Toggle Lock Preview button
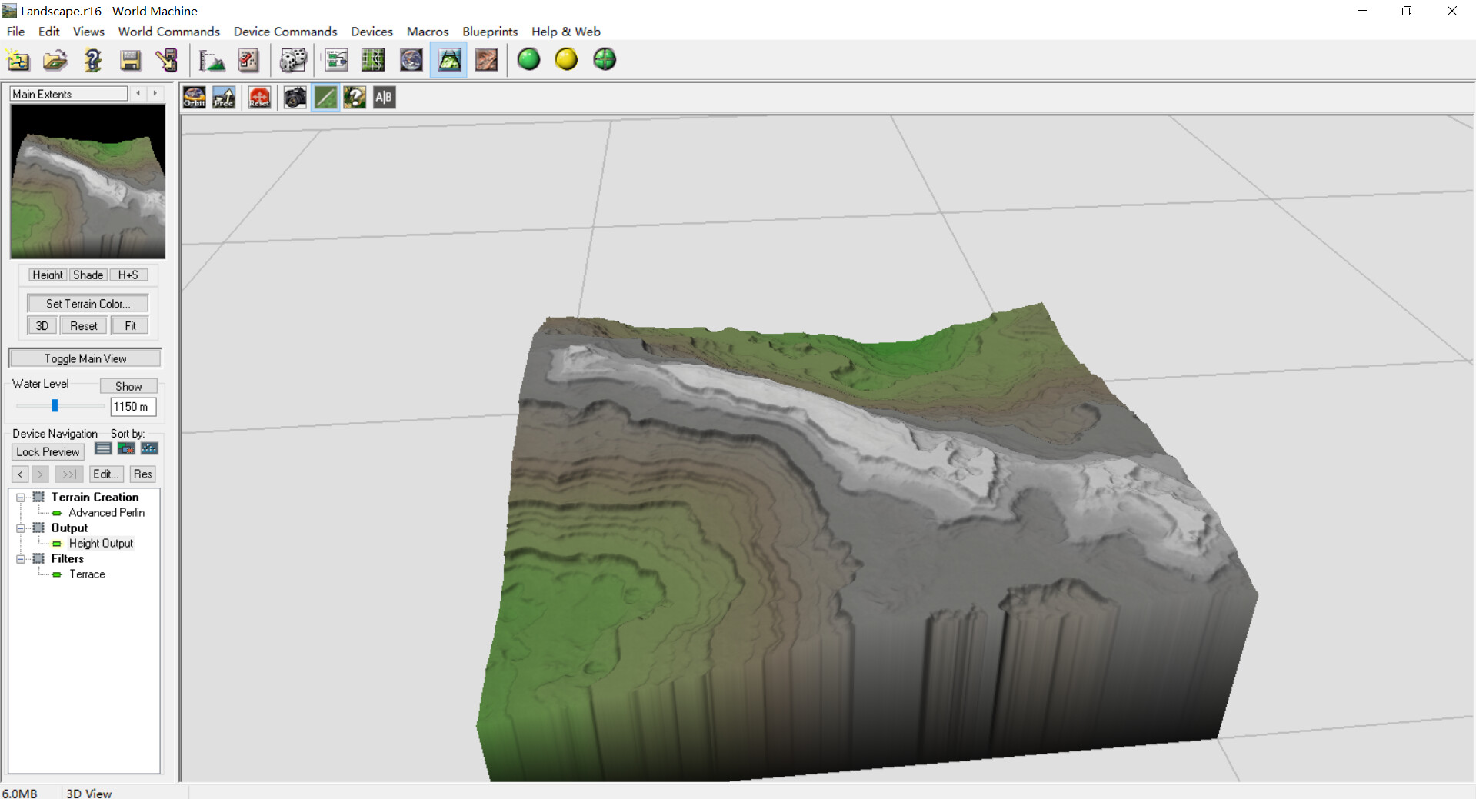This screenshot has height=799, width=1476. click(x=48, y=452)
